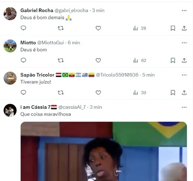Open more options on Gabriel Rocha's tweet
Image resolution: width=193 pixels, height=181 pixels.
click(184, 11)
